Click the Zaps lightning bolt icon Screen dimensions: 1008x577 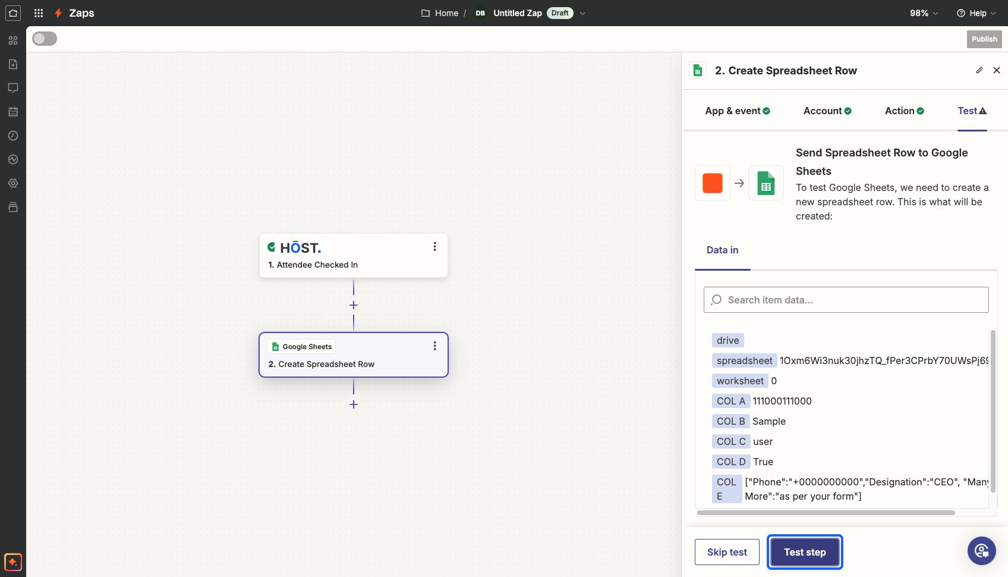pyautogui.click(x=58, y=13)
